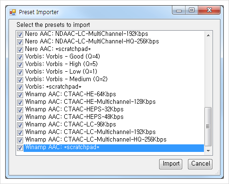This screenshot has height=184, width=229.
Task: Select 'Winamp AAC: CTAAC-HE-Multichannel-128Kbps' text
Action: click(90, 102)
